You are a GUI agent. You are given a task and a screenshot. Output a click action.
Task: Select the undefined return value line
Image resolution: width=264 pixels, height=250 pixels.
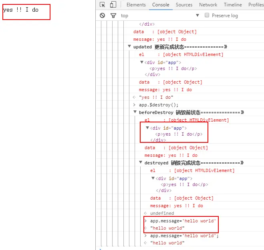click(x=162, y=213)
